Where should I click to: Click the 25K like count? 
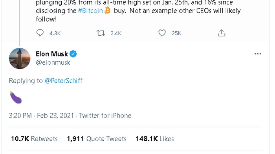(x=176, y=33)
